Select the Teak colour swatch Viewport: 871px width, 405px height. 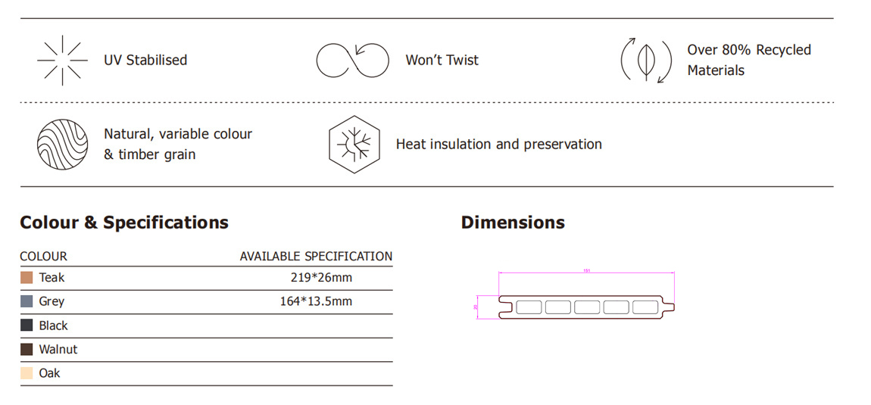tap(27, 278)
